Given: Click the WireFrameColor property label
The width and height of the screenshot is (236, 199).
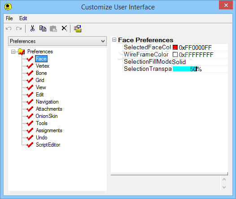Looking at the screenshot, I should click(146, 54).
